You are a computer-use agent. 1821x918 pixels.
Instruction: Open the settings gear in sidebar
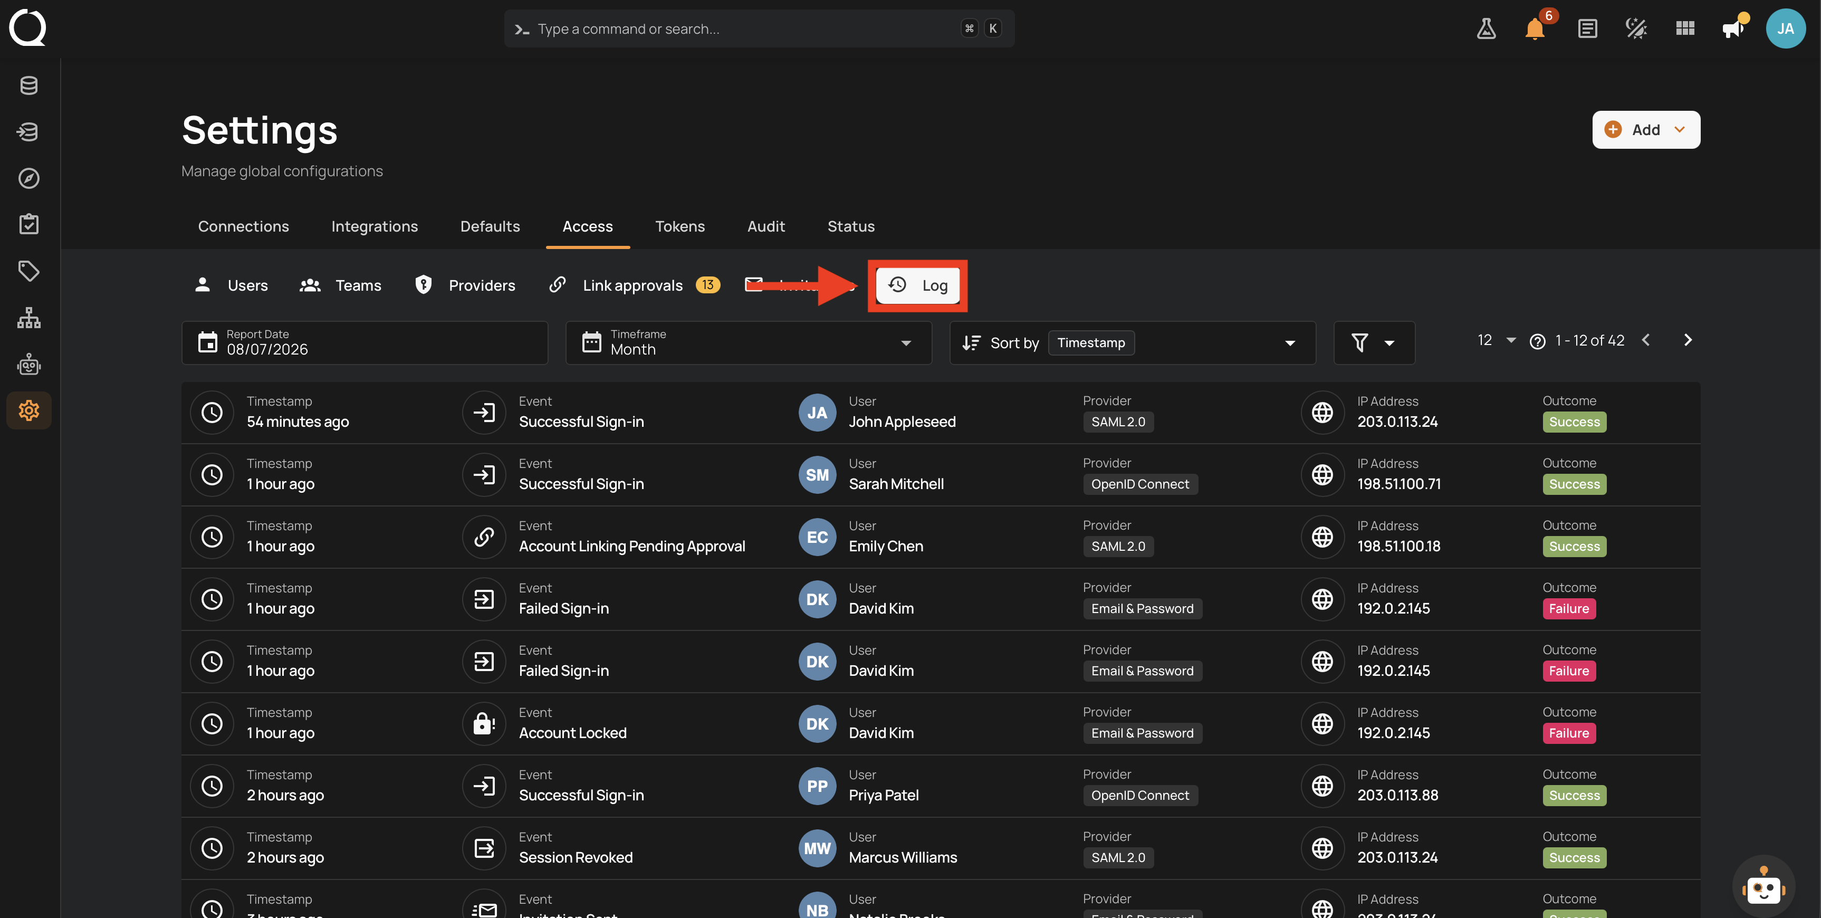coord(29,410)
